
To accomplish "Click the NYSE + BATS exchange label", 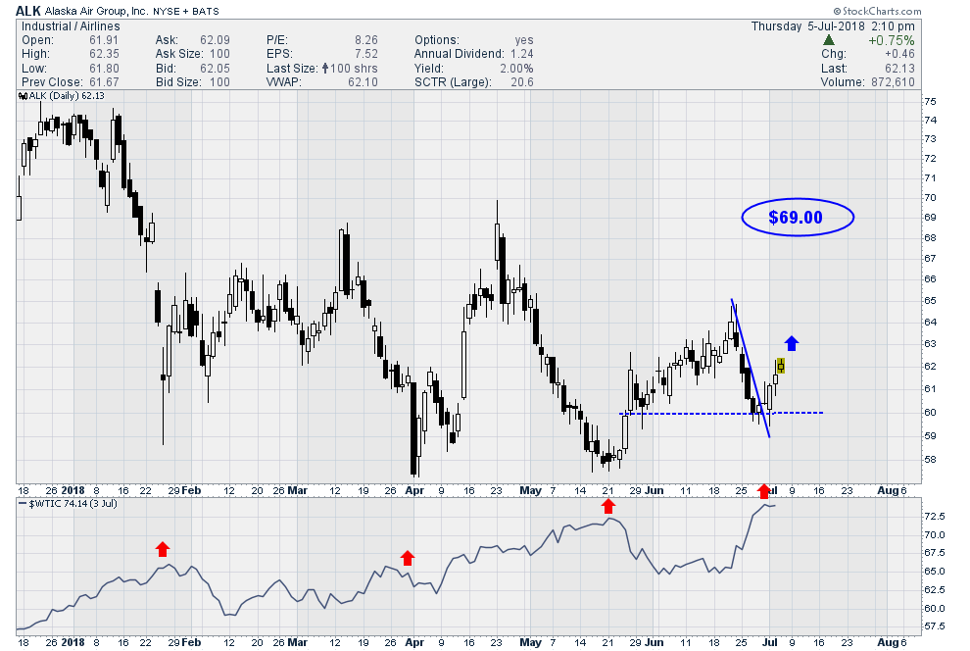I will (x=185, y=11).
